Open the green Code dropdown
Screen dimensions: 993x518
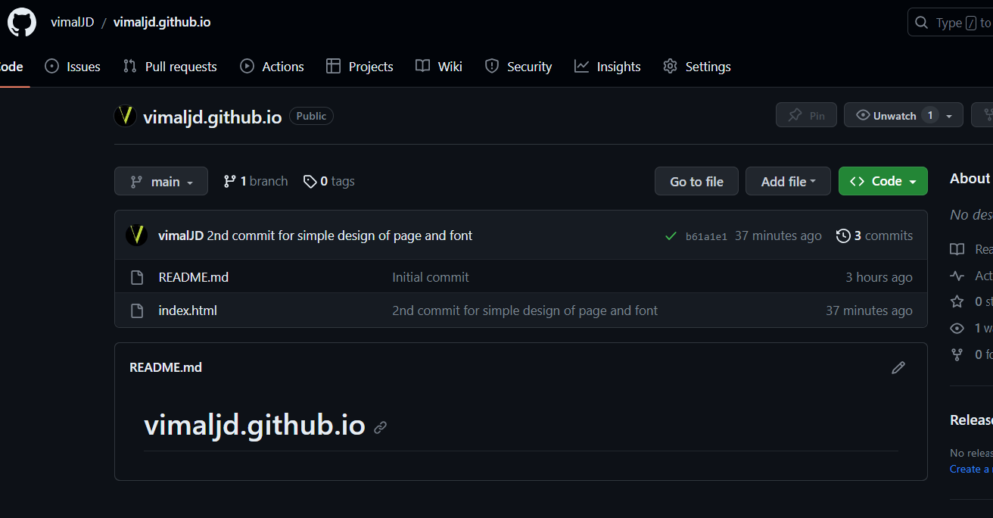(x=882, y=181)
